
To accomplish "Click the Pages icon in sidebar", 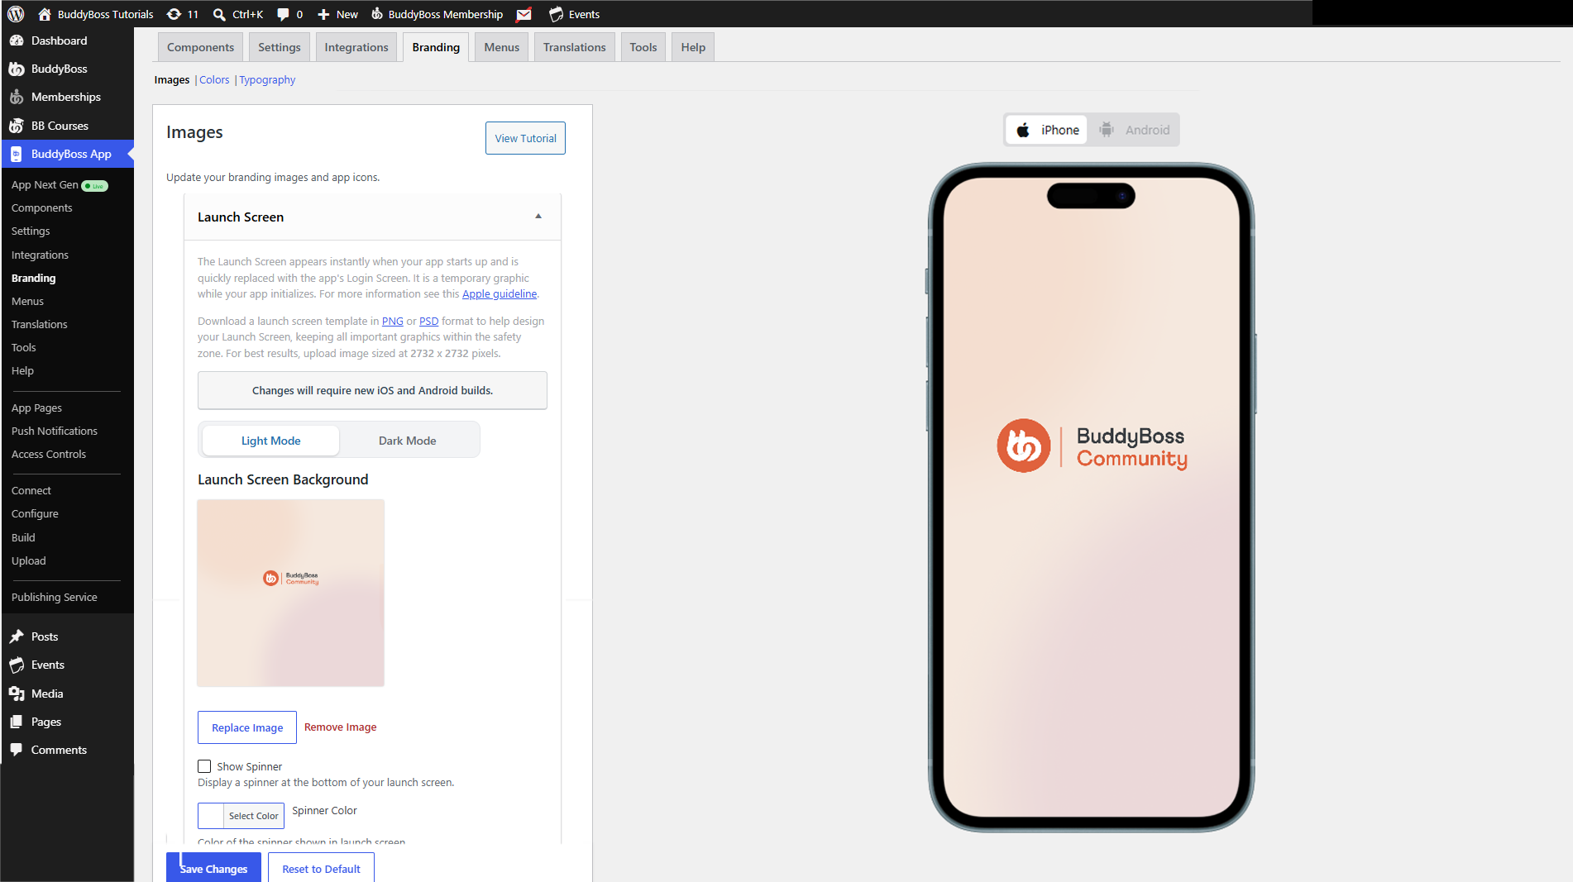I will [17, 722].
